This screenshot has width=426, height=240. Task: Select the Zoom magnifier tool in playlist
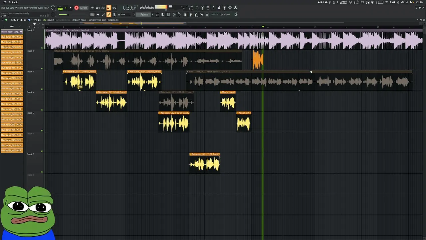pyautogui.click(x=36, y=20)
